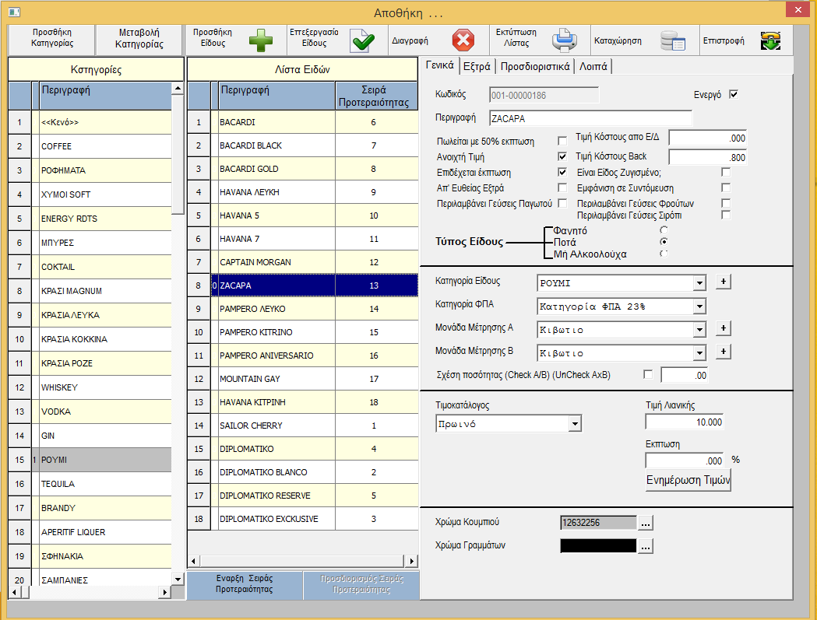817x620 pixels.
Task: Uncheck the Ανοιχτή Τιμή checkbox
Action: pos(562,156)
